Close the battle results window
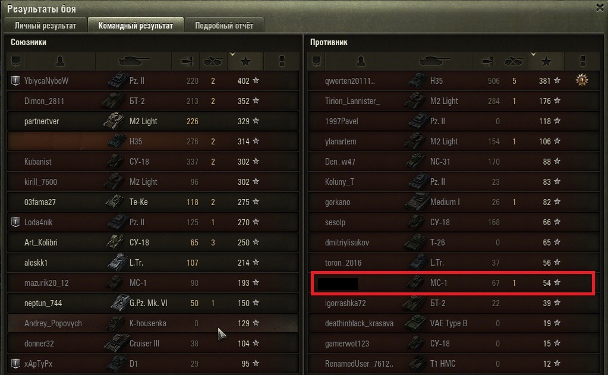608x375 pixels. [x=600, y=8]
